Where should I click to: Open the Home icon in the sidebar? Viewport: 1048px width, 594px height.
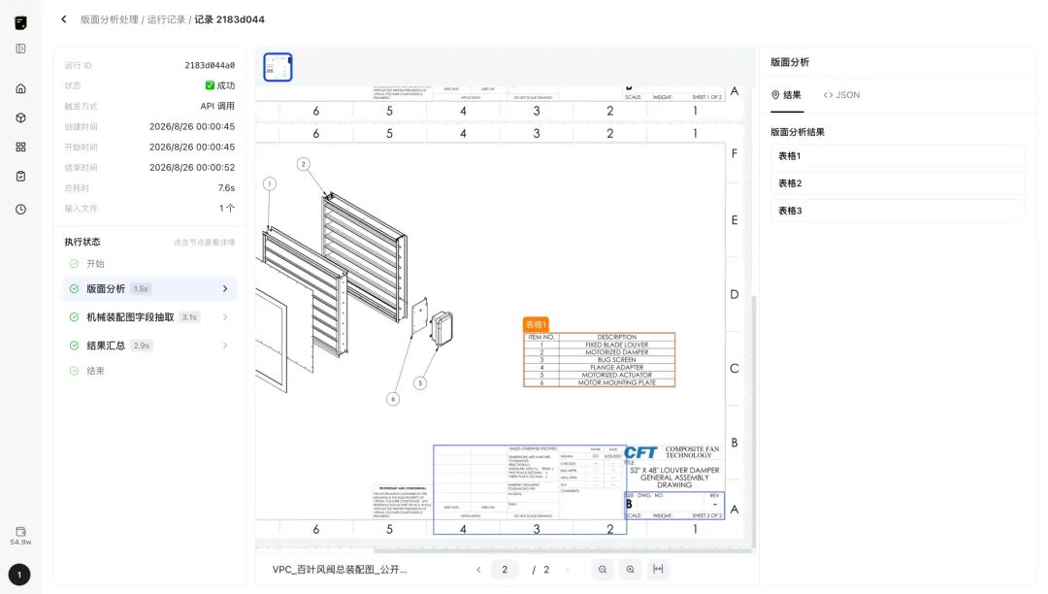coord(20,88)
